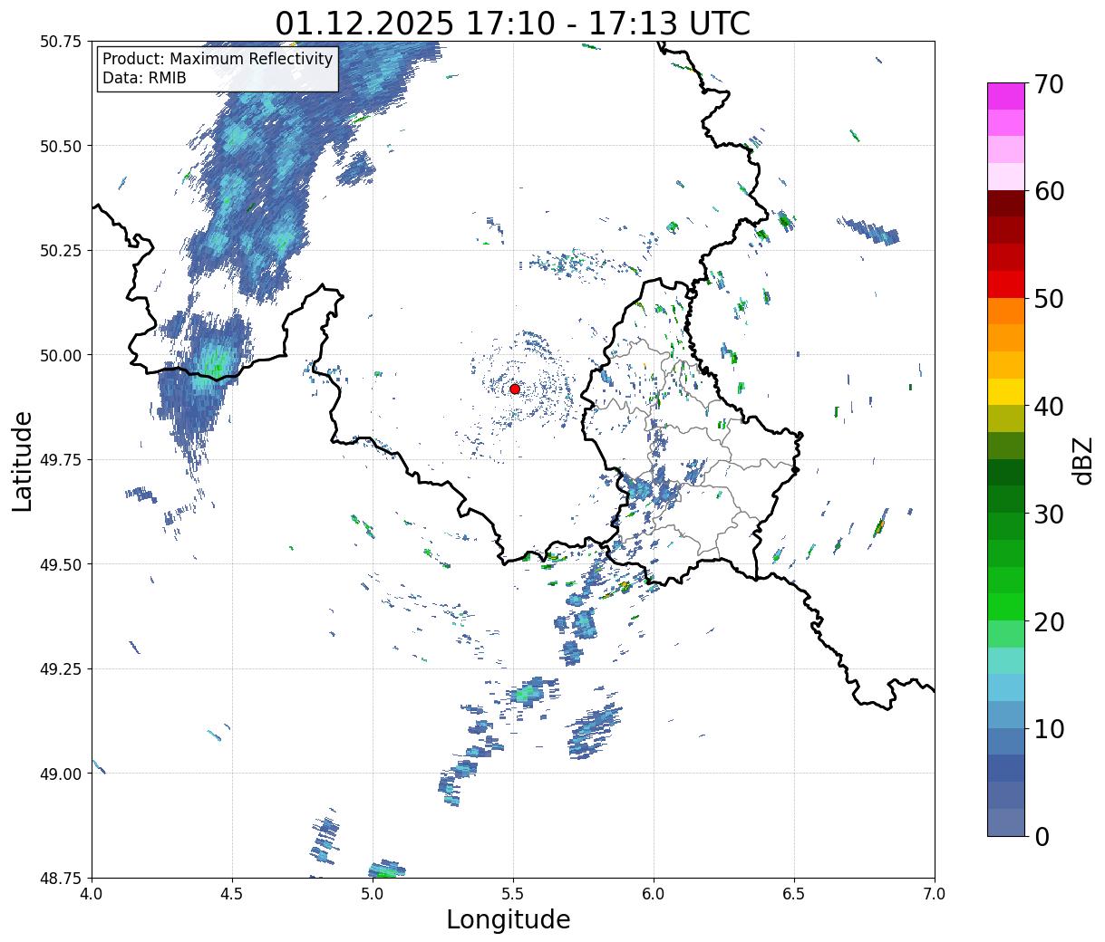Click the latitude tick label 50.50
This screenshot has width=1105, height=942.
(61, 146)
